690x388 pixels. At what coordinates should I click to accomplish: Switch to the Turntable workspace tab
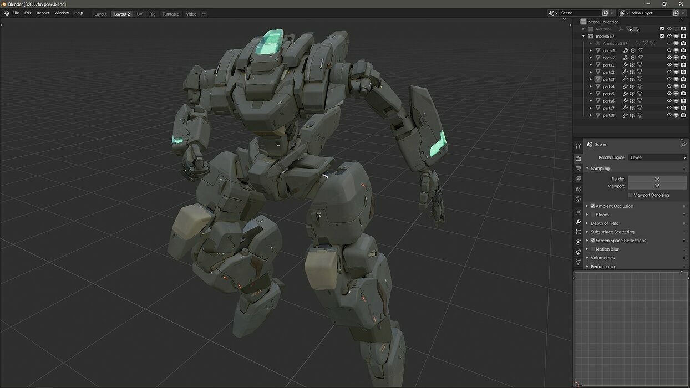pos(170,14)
